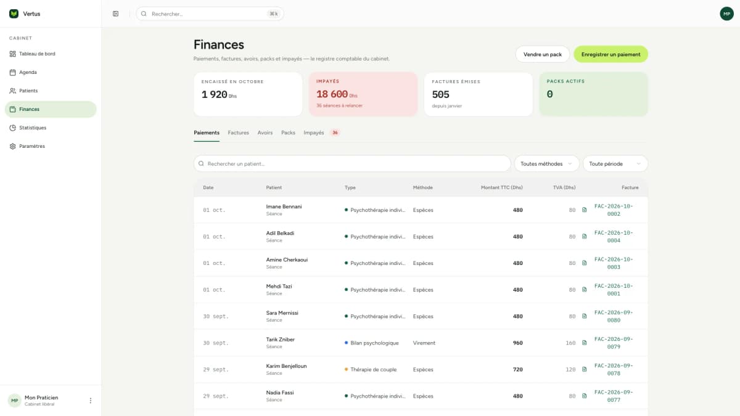Click the Statistiques pie chart icon
Screen dimensions: 740x416
[13, 128]
